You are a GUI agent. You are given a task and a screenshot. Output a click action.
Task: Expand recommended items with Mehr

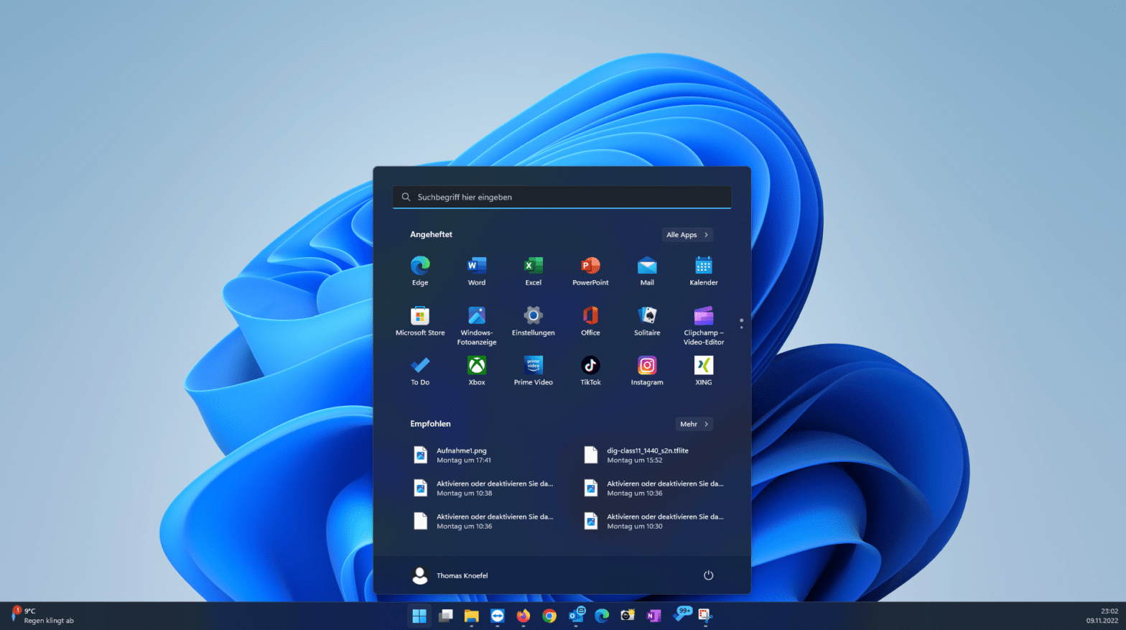(694, 425)
